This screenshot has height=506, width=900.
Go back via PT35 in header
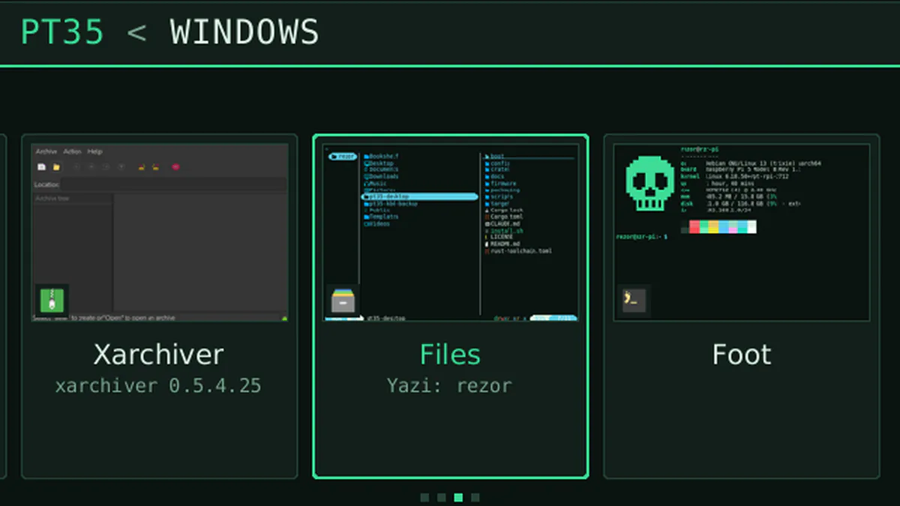[x=62, y=32]
